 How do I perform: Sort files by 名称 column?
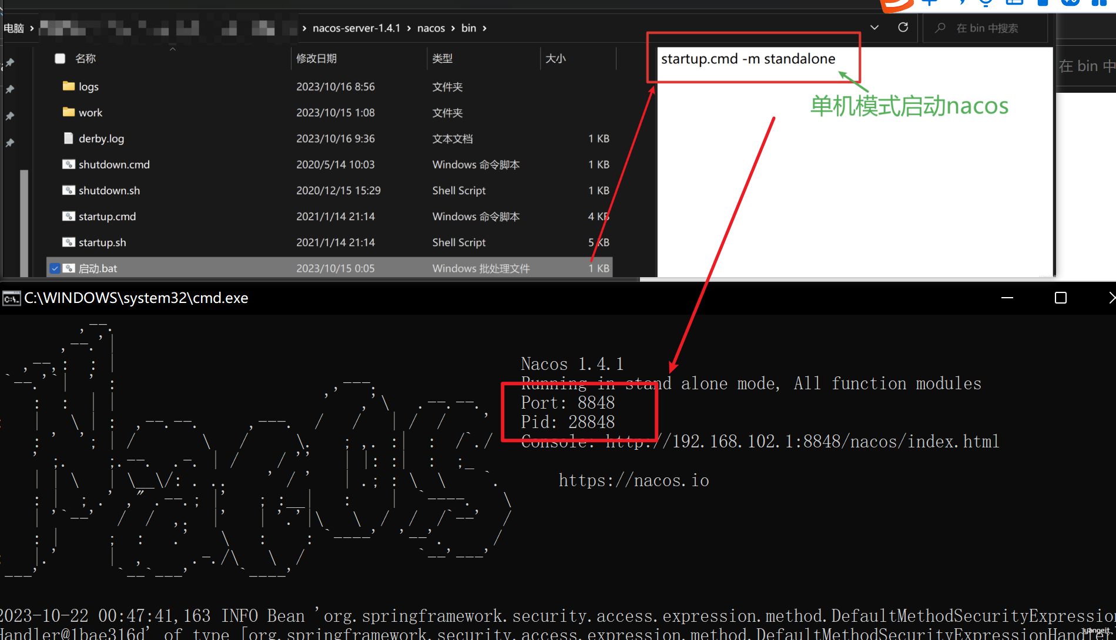click(x=85, y=58)
